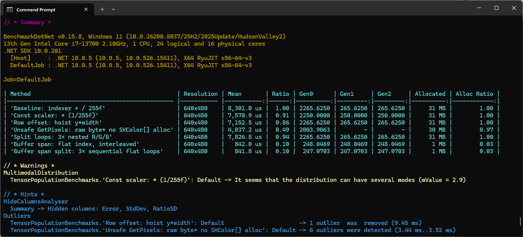The height and width of the screenshot is (237, 523).
Task: Click the 'Method' column header text
Action: [x=20, y=94]
